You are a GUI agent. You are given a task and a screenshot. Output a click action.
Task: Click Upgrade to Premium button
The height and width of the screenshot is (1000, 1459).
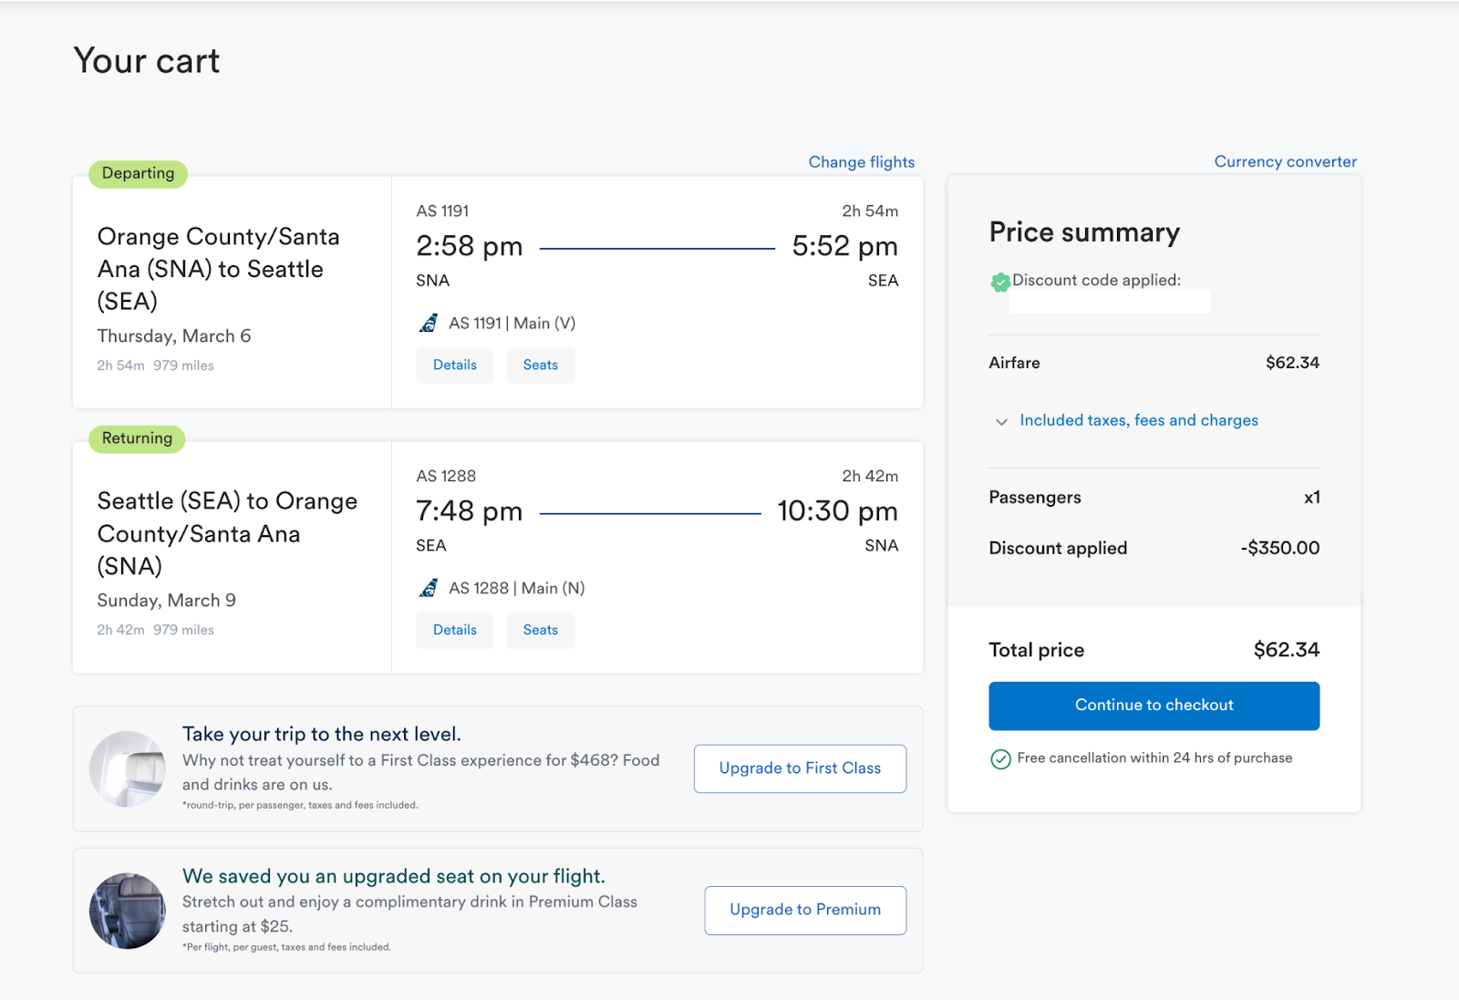[x=805, y=910]
